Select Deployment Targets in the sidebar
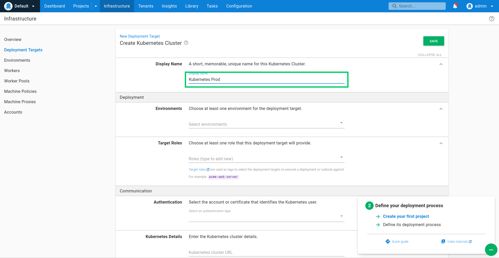 coord(23,50)
